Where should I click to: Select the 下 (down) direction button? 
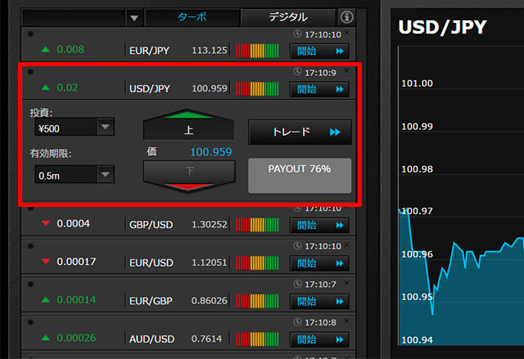pyautogui.click(x=189, y=176)
